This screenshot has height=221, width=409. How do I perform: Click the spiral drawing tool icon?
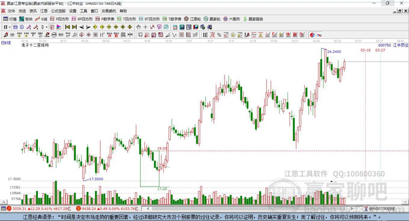click(40, 35)
